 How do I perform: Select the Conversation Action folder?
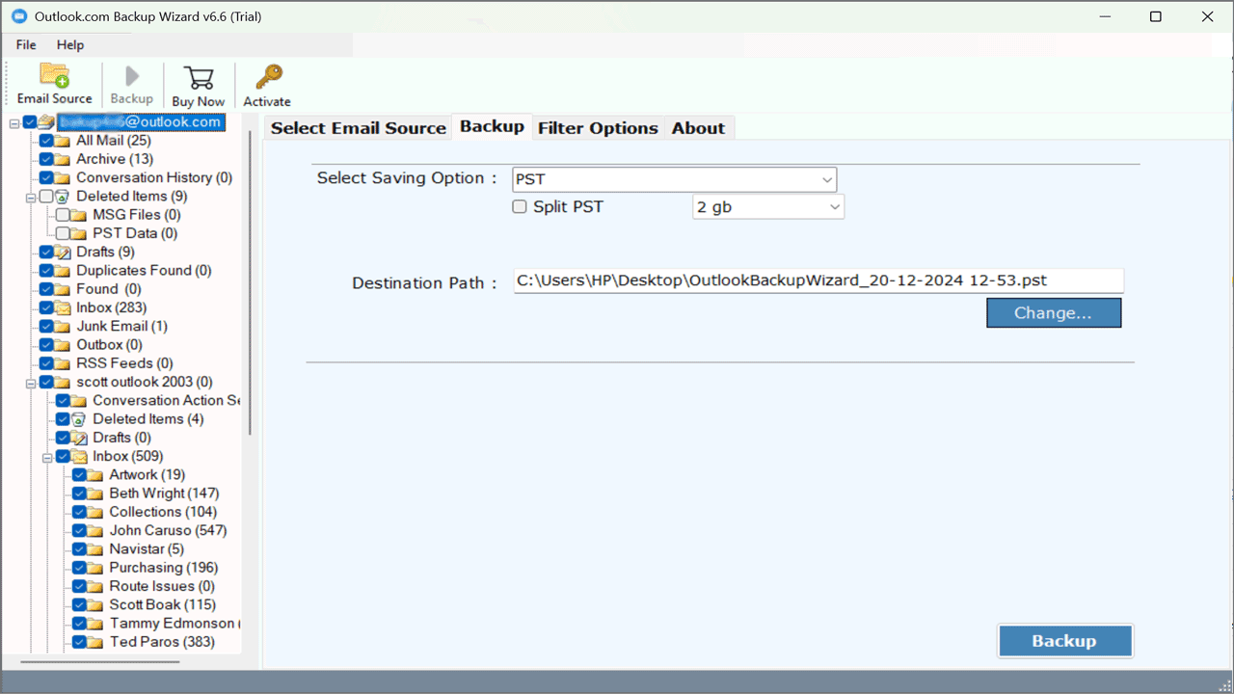(166, 401)
